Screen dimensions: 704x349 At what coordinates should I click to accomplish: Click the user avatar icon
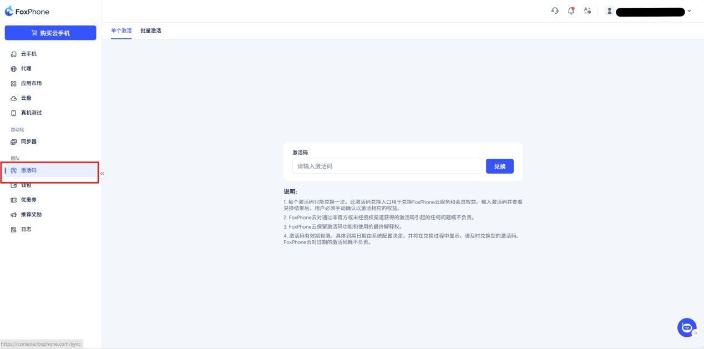[x=609, y=11]
